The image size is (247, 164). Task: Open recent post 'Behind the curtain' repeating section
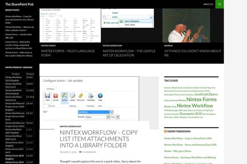[19, 45]
